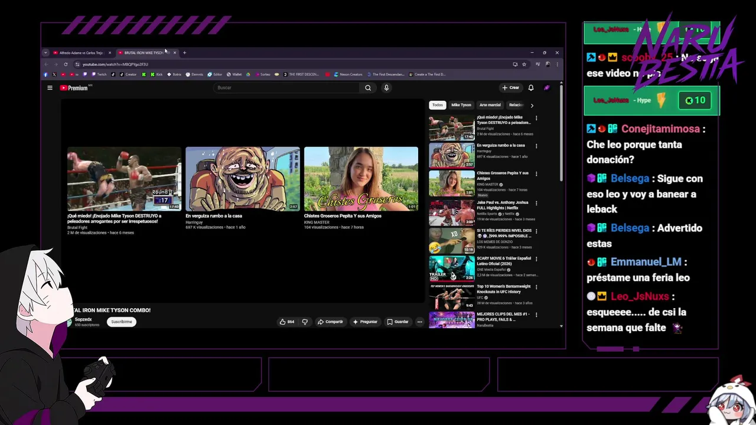This screenshot has height=425, width=756.
Task: Open the Sopzedx channel name
Action: click(83, 319)
